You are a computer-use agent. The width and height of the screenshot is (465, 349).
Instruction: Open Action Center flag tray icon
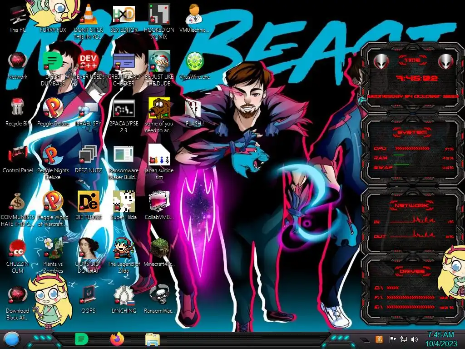pyautogui.click(x=392, y=339)
